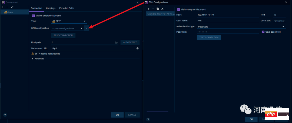Viewport: 292px width, 123px height.
Task: Click the checkmark 'use as default' icon in Deployment
Action: point(12,7)
